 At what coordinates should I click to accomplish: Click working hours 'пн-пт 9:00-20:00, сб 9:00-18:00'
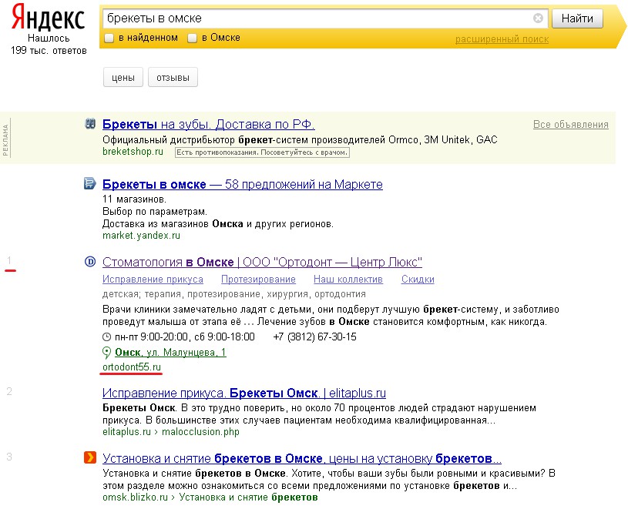coord(185,337)
